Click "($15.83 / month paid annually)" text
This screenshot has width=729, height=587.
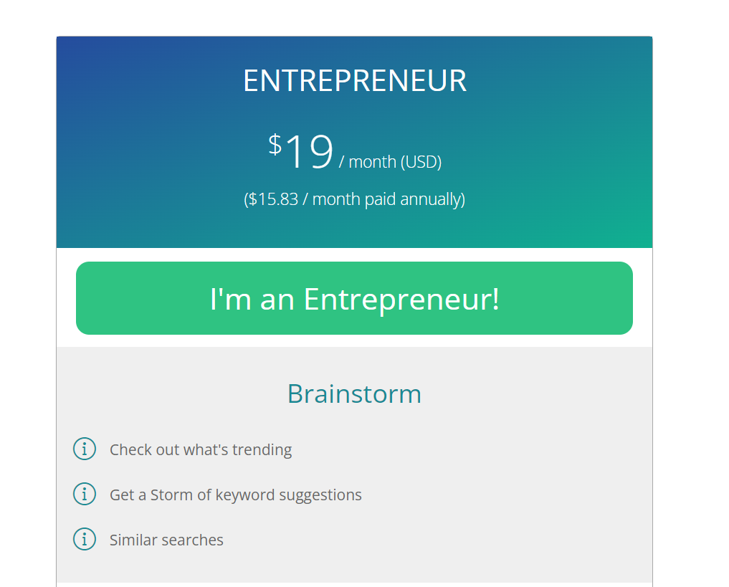pyautogui.click(x=354, y=199)
